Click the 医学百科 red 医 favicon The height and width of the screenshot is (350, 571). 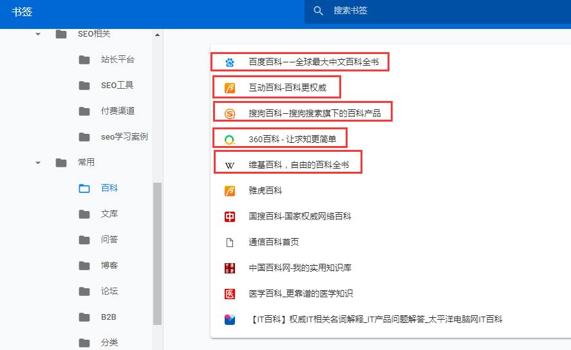(230, 294)
